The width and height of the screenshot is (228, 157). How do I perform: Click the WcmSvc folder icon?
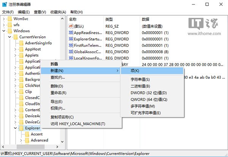10,19
